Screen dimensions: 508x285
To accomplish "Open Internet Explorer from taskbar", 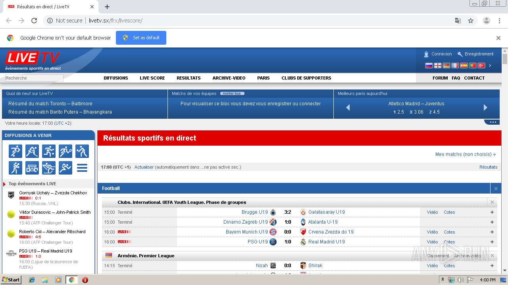I will point(32,280).
